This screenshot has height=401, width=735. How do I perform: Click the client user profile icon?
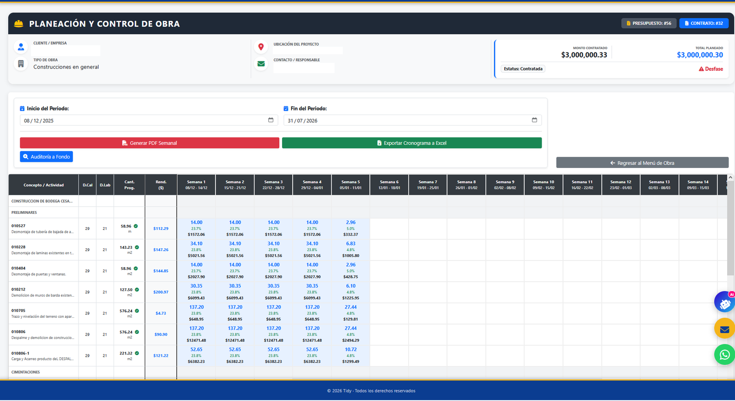pos(21,47)
